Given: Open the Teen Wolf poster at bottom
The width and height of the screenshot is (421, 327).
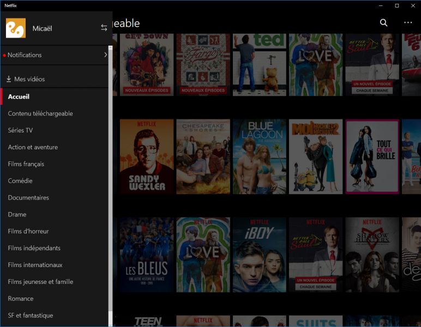Looking at the screenshot, I should coord(147,321).
